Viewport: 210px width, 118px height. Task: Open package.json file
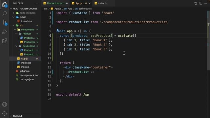click(x=25, y=79)
